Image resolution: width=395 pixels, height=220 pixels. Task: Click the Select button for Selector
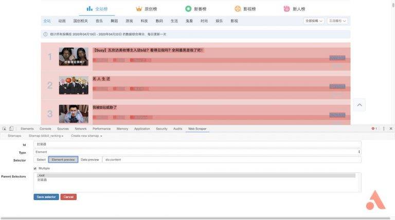(41, 159)
